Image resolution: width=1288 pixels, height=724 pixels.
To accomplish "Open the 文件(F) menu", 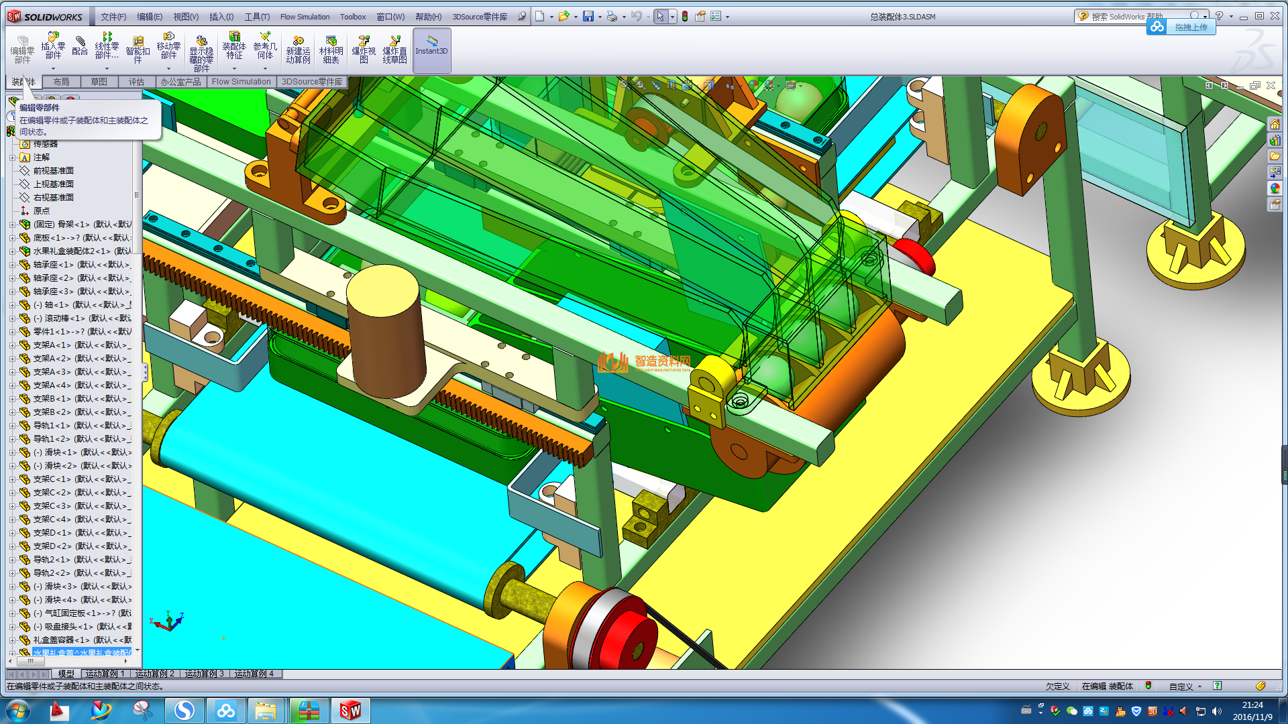I will [x=113, y=17].
